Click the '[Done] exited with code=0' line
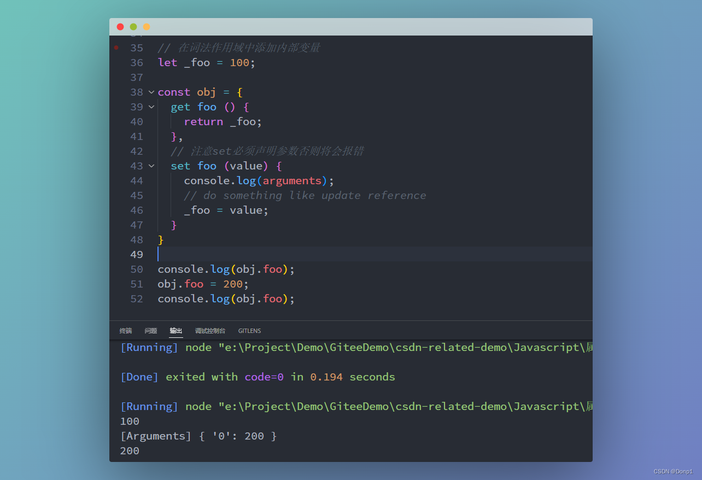This screenshot has width=702, height=480. pyautogui.click(x=258, y=377)
